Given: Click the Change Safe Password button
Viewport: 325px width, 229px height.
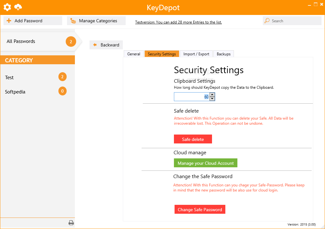Looking at the screenshot, I should pos(200,209).
